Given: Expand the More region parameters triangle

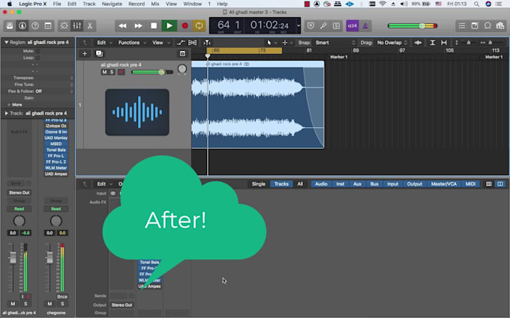Looking at the screenshot, I should coord(9,105).
